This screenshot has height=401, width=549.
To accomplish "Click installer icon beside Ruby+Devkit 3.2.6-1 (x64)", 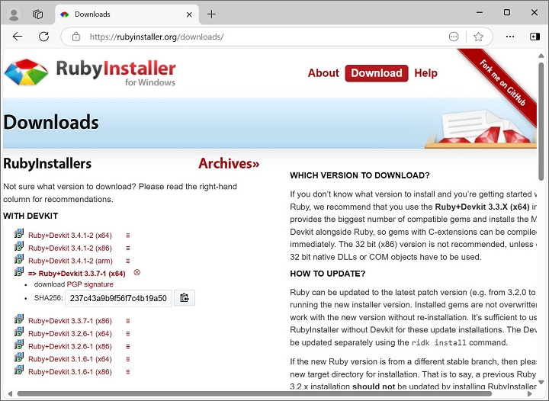I will point(19,332).
